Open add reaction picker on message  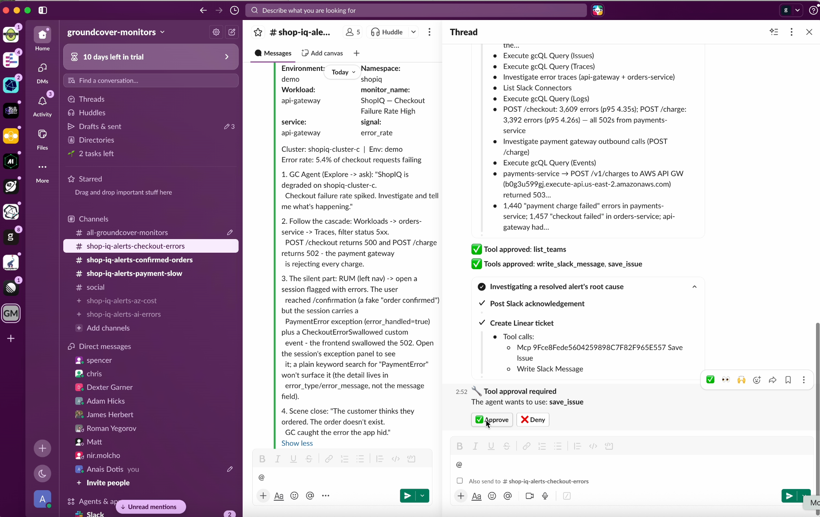pyautogui.click(x=757, y=380)
